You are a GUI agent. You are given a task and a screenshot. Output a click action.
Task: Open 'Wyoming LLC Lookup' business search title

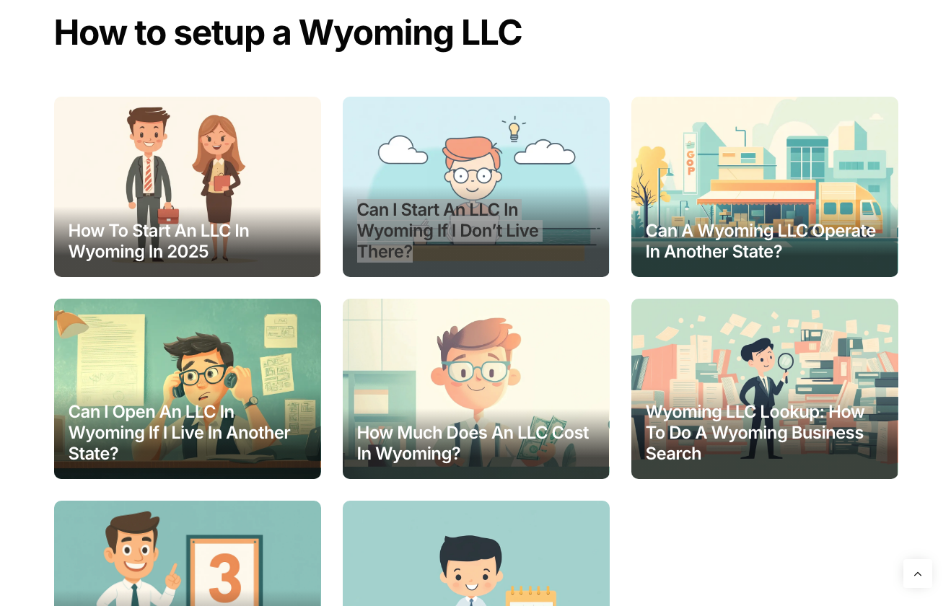755,432
